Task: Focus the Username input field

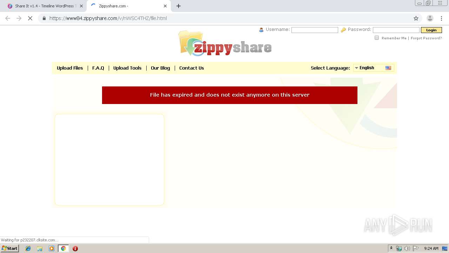Action: click(x=315, y=30)
